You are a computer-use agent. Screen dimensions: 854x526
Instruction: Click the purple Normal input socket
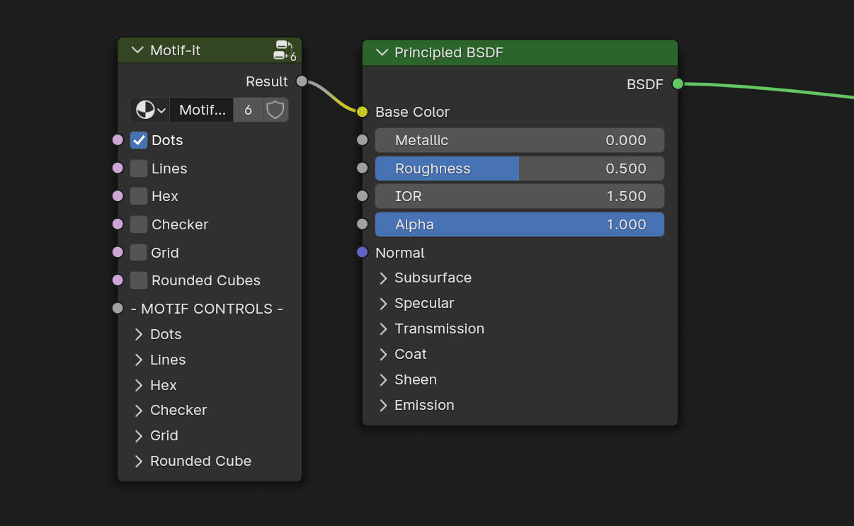tap(363, 253)
